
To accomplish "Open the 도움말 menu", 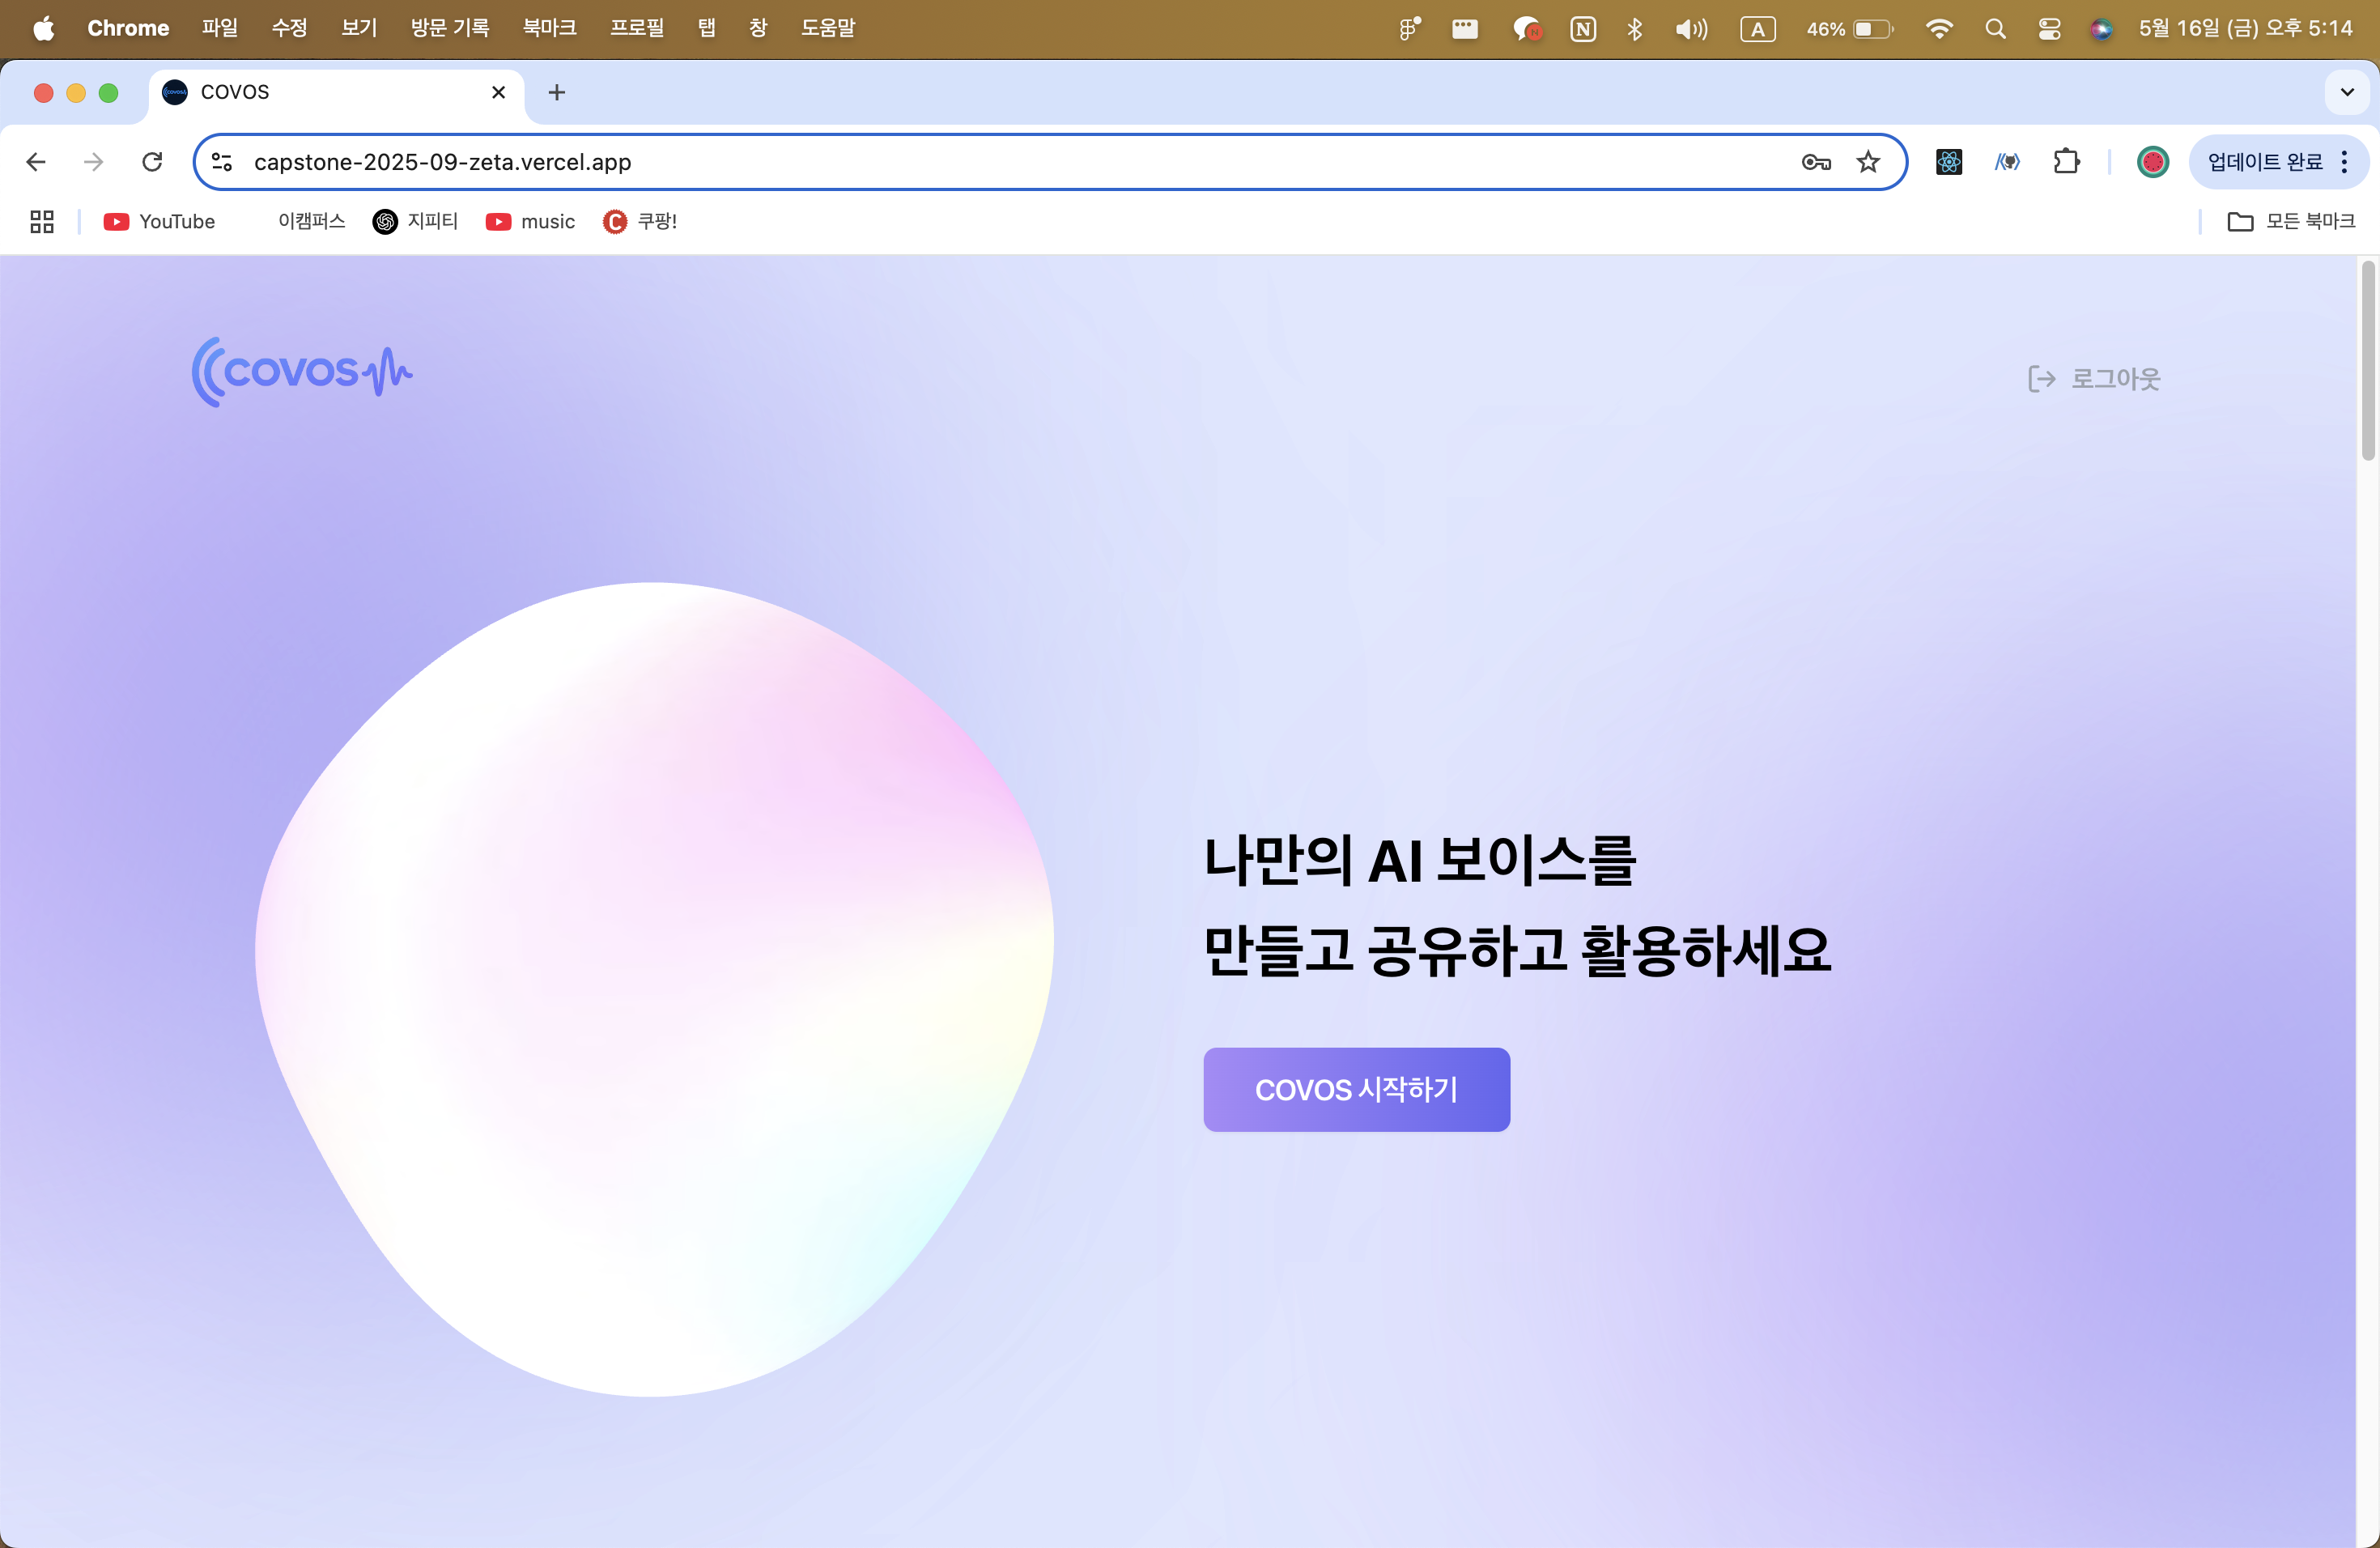I will point(828,28).
